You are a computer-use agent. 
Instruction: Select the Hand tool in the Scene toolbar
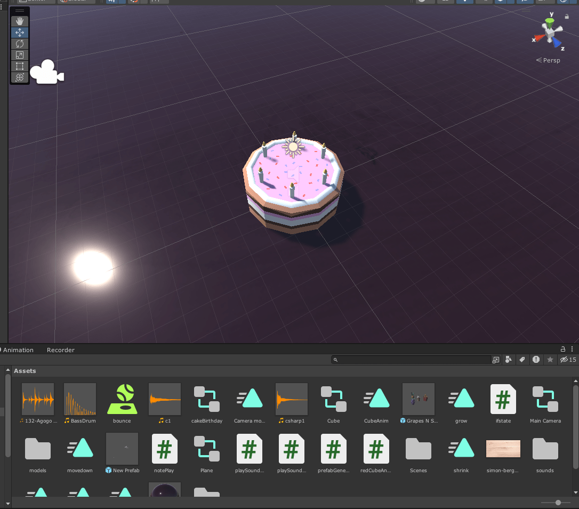click(x=20, y=21)
